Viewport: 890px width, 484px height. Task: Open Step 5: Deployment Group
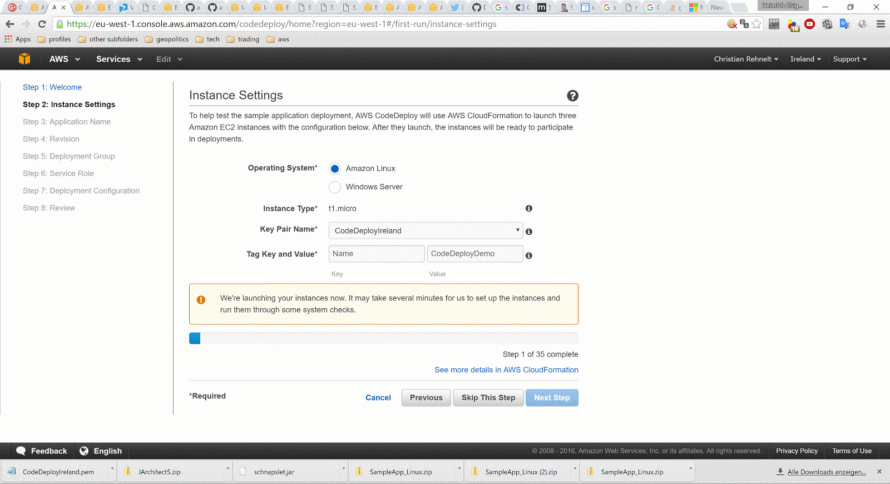coord(69,156)
